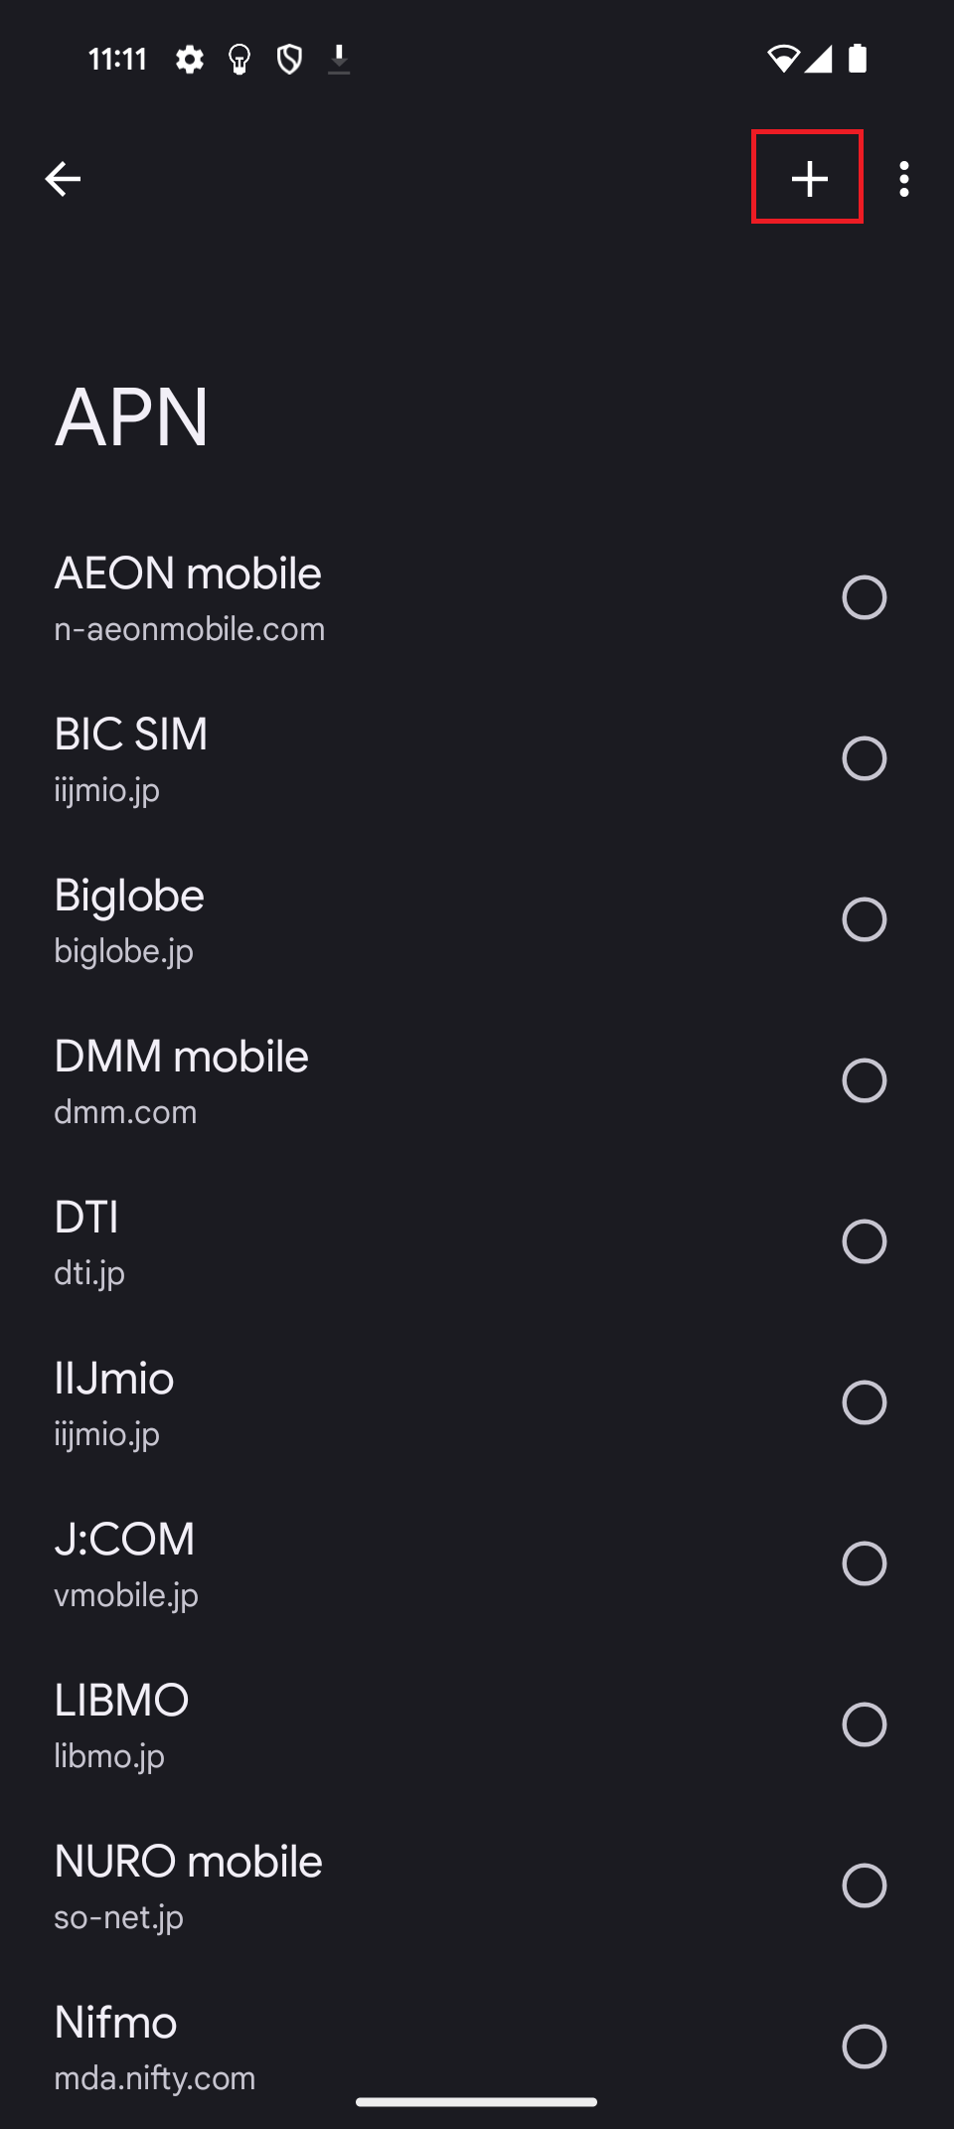954x2129 pixels.
Task: Tap the battery status icon
Action: pos(858,60)
